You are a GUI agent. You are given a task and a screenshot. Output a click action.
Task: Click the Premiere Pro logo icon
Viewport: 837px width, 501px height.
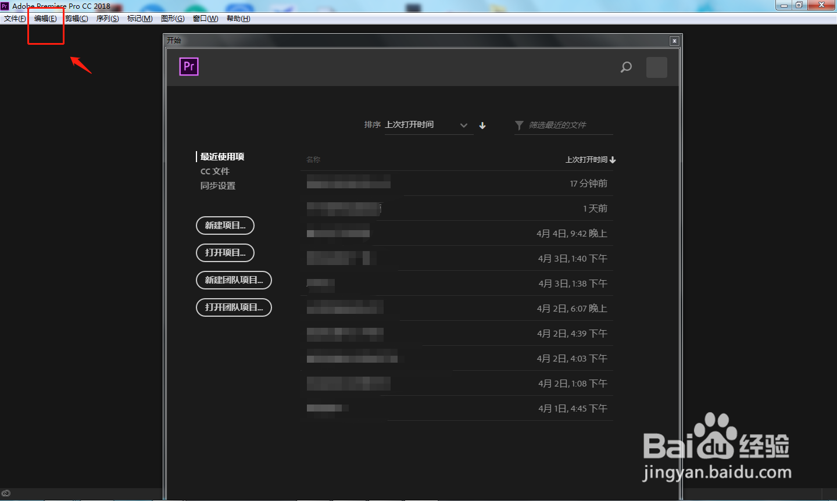189,67
